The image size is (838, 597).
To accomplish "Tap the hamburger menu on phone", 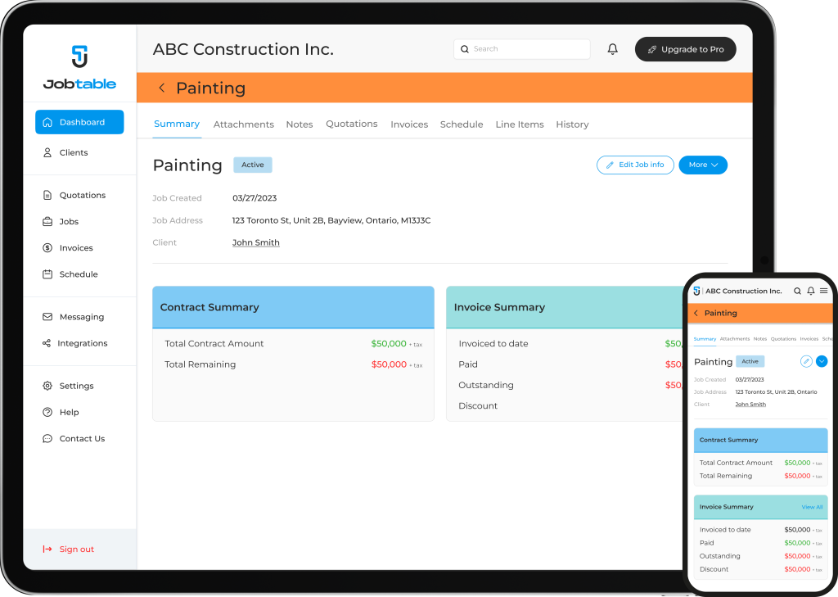I will point(823,291).
